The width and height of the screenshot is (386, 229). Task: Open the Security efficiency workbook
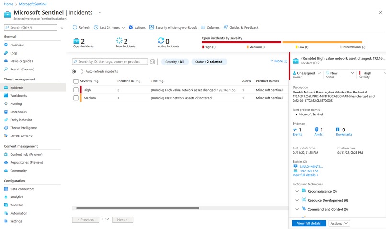point(173,27)
